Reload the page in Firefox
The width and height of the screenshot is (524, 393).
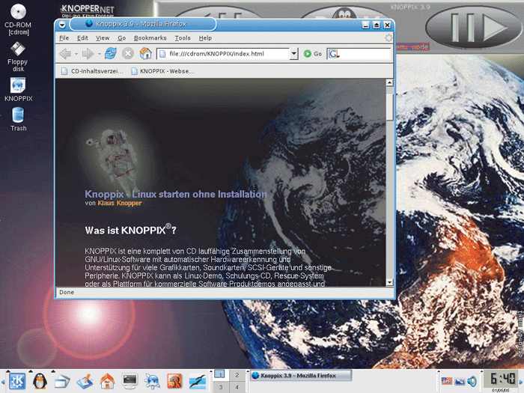(x=111, y=53)
